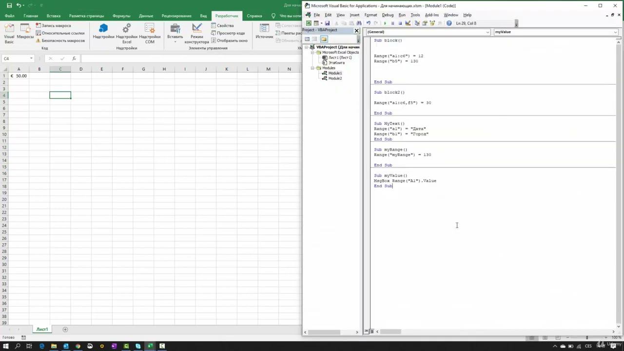The height and width of the screenshot is (351, 624).
Task: Open the myValue procedure dropdown
Action: [x=556, y=32]
